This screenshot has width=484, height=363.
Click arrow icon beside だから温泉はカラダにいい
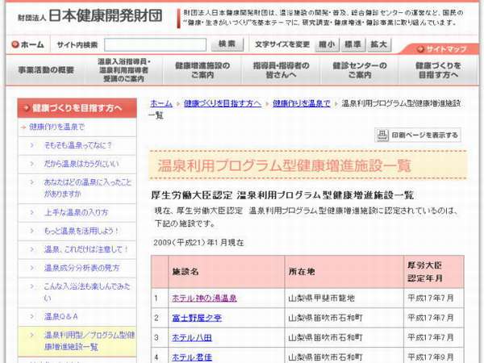(31, 164)
